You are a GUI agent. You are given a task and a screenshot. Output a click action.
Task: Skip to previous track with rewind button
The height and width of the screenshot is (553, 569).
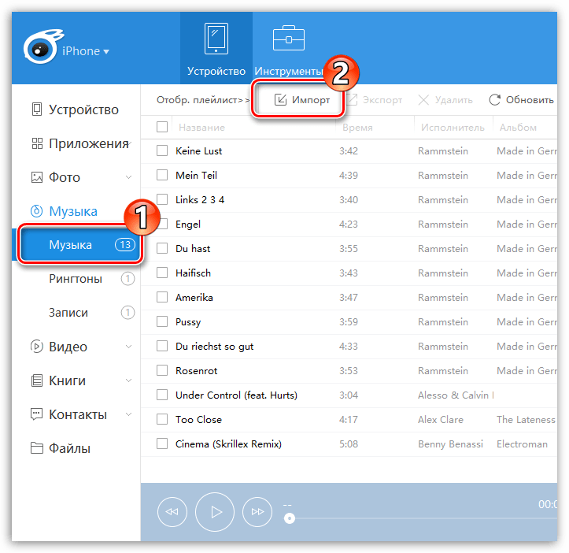tap(172, 512)
